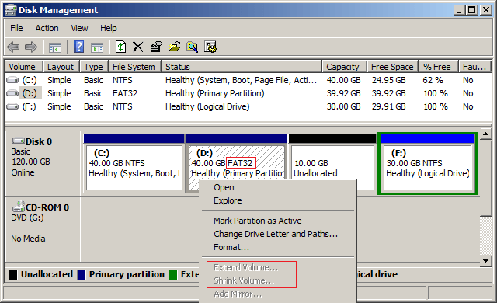Click the green Extended partition legend swatch

[x=172, y=274]
